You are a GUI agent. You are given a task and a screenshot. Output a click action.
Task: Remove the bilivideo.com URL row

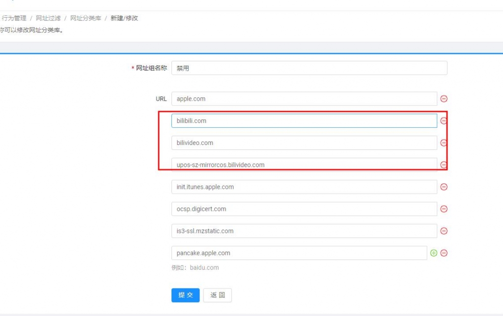click(x=444, y=143)
